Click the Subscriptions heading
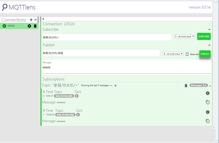The height and width of the screenshot is (143, 219). [x=54, y=79]
